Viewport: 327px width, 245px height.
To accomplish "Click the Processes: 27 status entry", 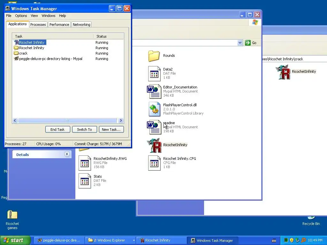I will 16,144.
